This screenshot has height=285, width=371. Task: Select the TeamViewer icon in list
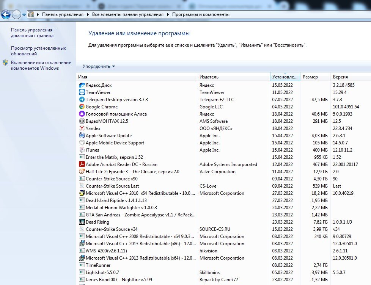(82, 92)
